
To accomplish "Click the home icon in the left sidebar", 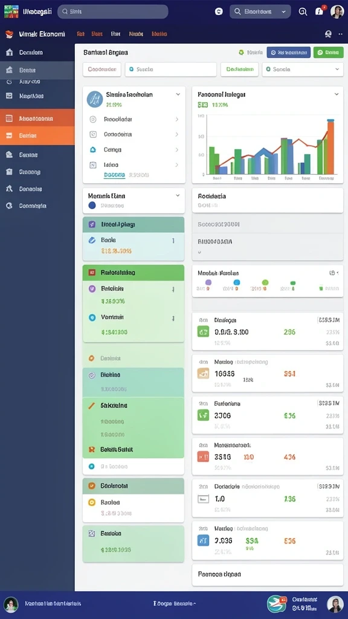I will click(x=10, y=52).
